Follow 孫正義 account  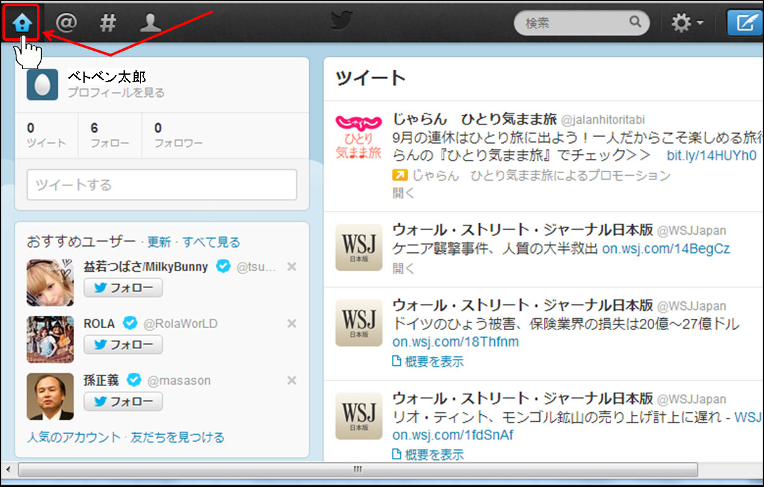click(x=123, y=402)
